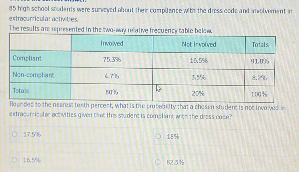Click the 80% table cell
The height and width of the screenshot is (172, 299).
point(112,92)
